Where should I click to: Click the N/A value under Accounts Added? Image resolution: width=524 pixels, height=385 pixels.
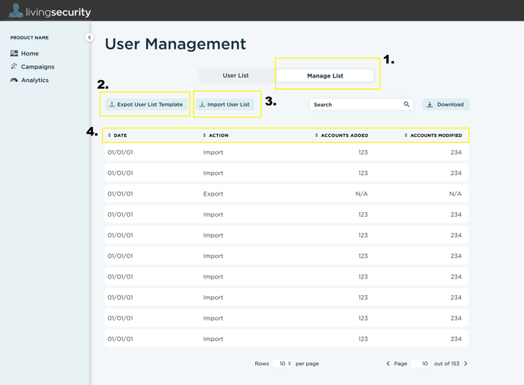(x=361, y=194)
